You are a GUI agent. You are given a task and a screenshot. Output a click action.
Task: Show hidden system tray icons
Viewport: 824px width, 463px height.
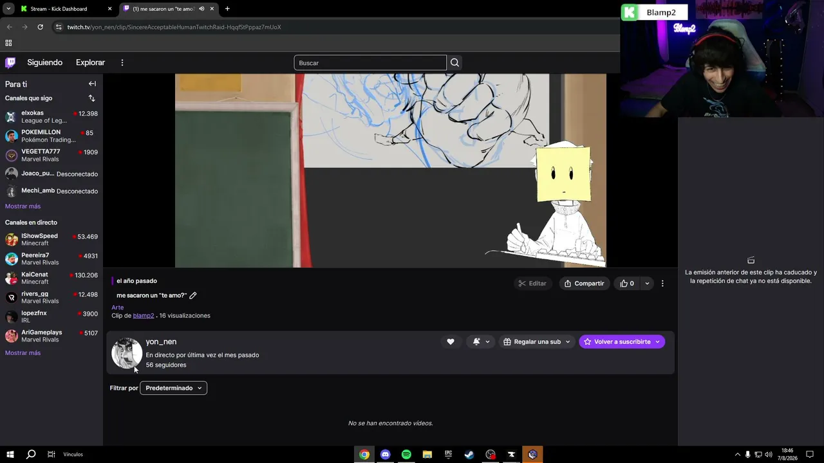point(737,455)
